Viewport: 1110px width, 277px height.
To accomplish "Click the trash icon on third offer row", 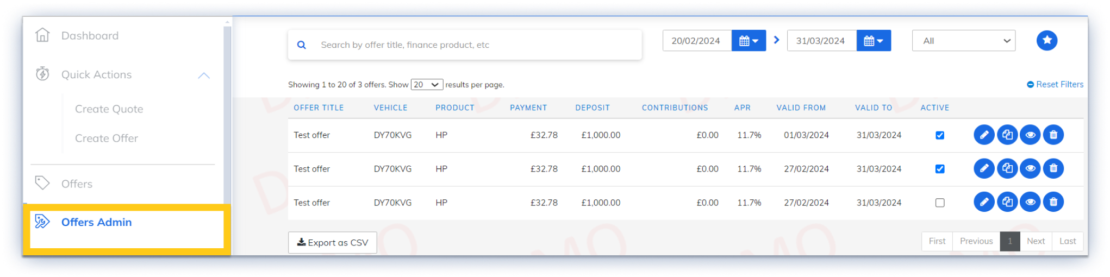I will click(x=1053, y=202).
